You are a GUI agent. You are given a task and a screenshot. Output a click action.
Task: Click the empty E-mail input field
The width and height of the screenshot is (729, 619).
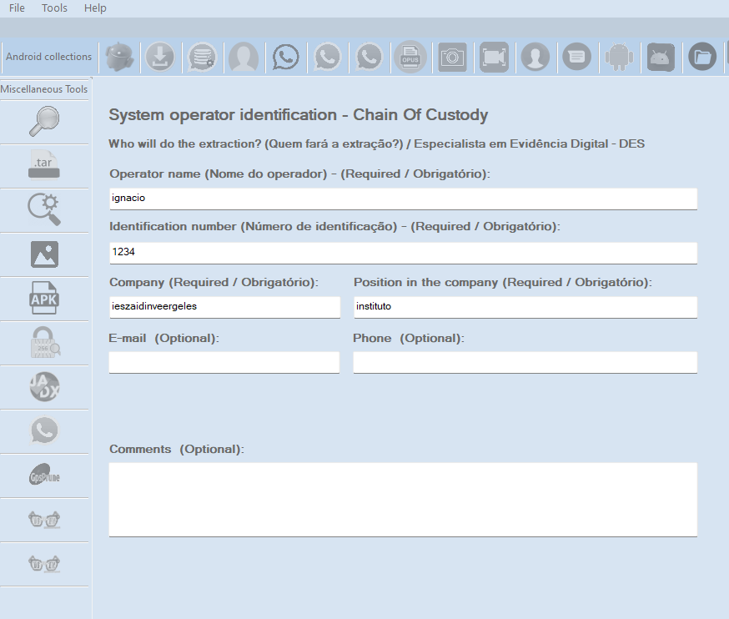[x=224, y=362]
